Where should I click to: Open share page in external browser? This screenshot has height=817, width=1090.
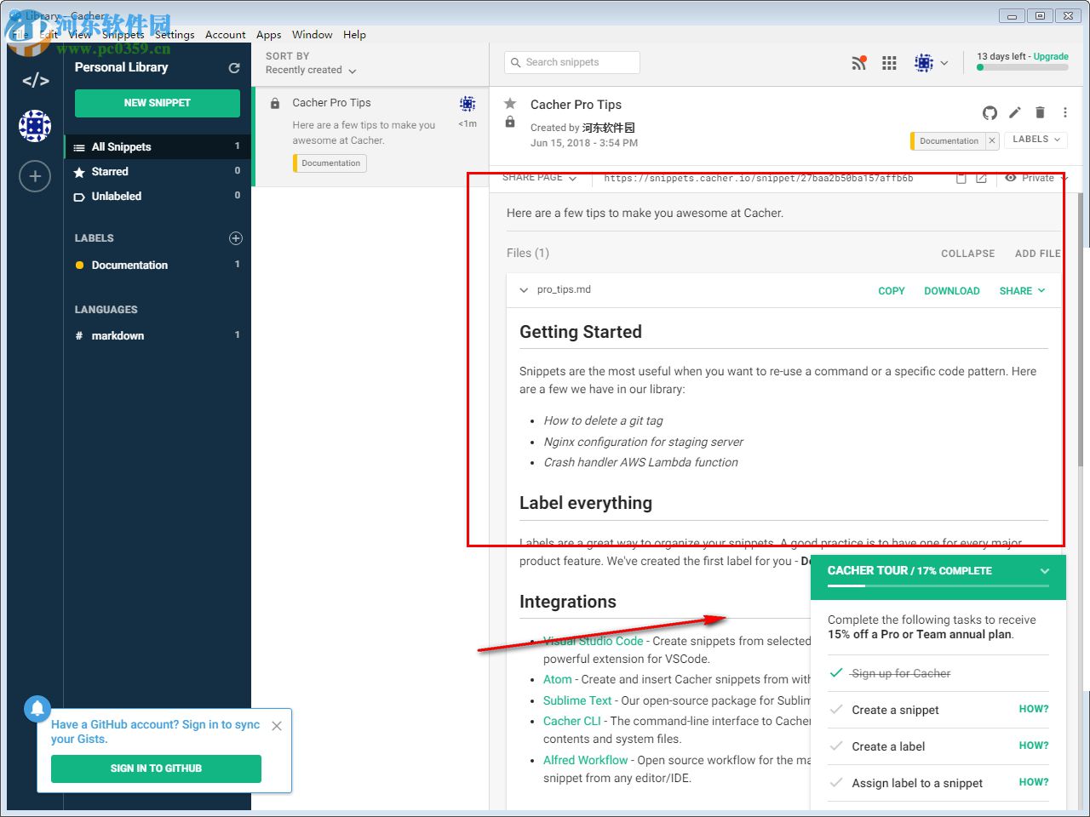coord(981,178)
